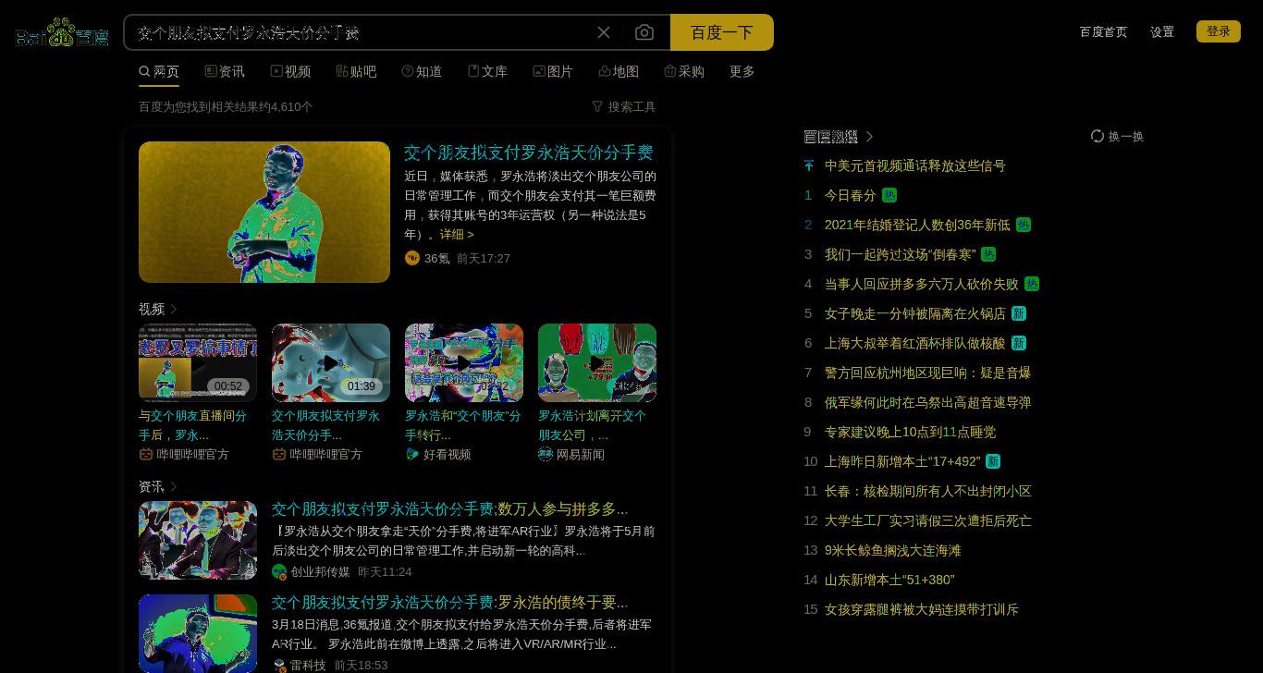
Task: Open 搜索工具 filter
Action: (624, 106)
